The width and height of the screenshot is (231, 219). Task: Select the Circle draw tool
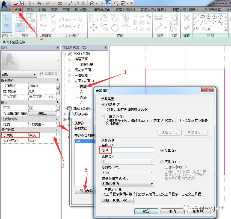(221, 17)
